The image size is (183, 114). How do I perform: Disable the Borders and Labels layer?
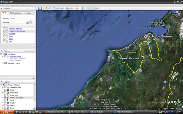5,97
